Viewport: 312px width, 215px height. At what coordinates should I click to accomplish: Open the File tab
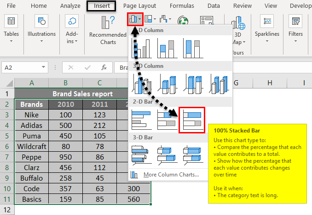(11, 6)
